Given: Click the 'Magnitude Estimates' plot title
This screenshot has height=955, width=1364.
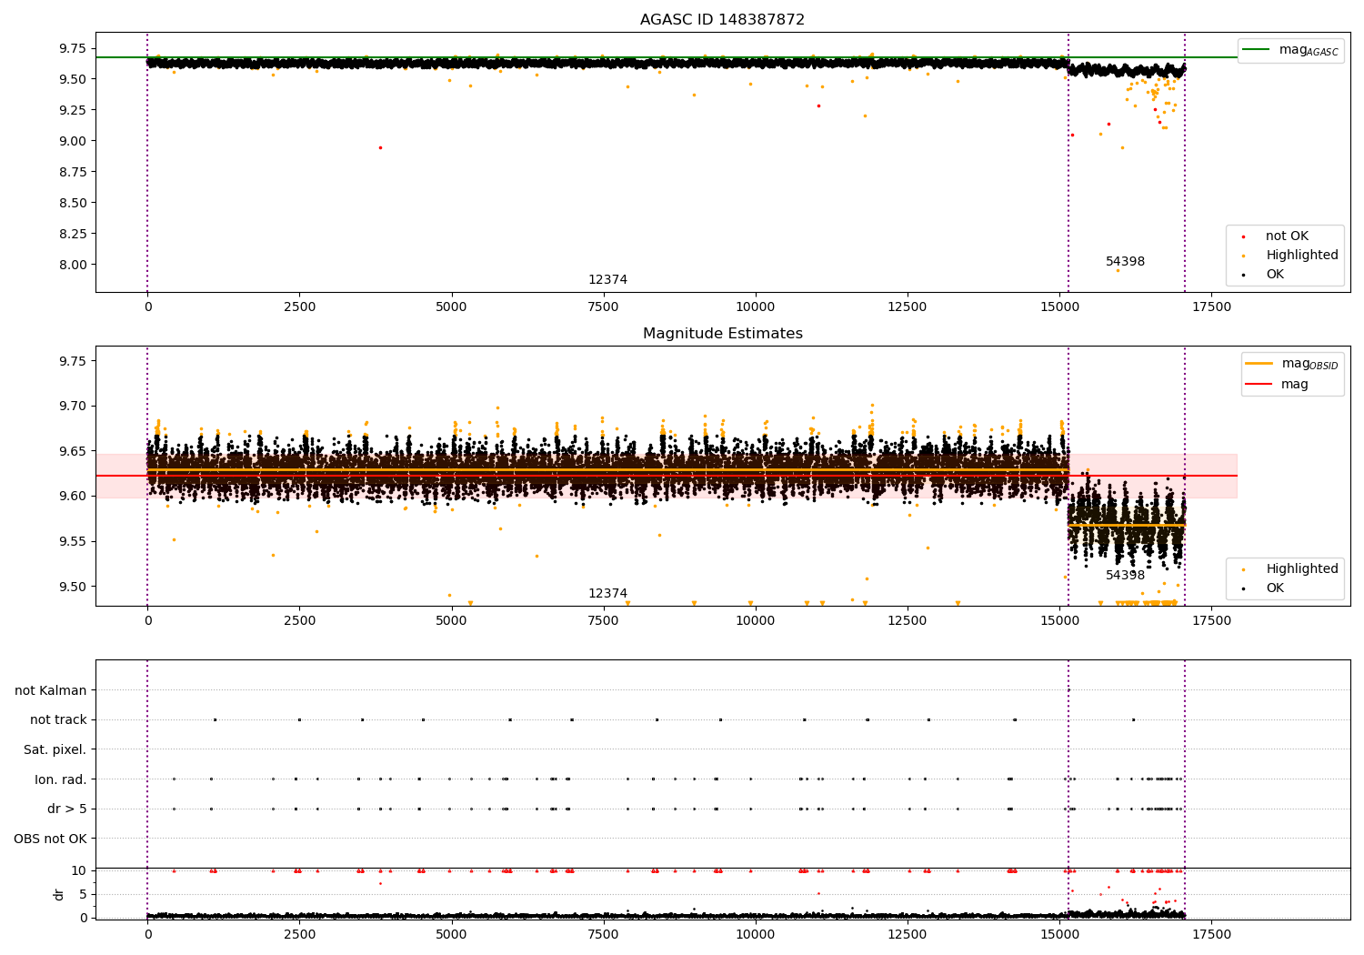Looking at the screenshot, I should point(722,334).
